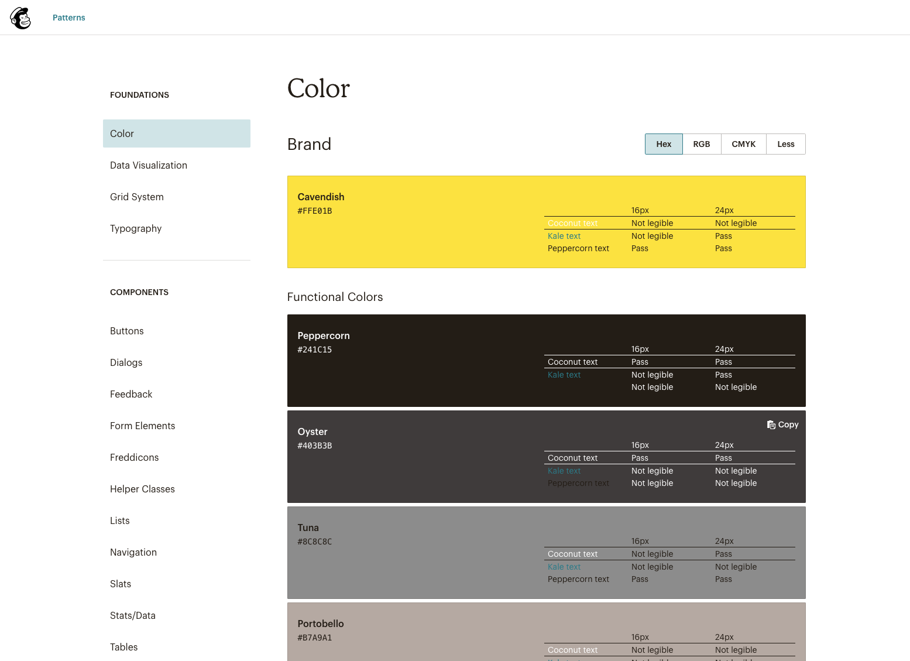Open the Patterns link in header
Viewport: 910px width, 661px height.
68,18
